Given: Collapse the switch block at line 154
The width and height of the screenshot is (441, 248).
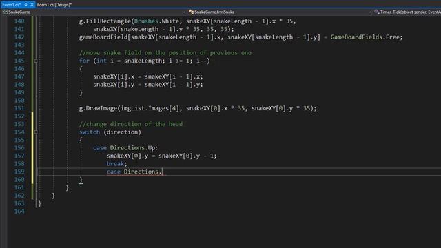Looking at the screenshot, I should click(35, 132).
